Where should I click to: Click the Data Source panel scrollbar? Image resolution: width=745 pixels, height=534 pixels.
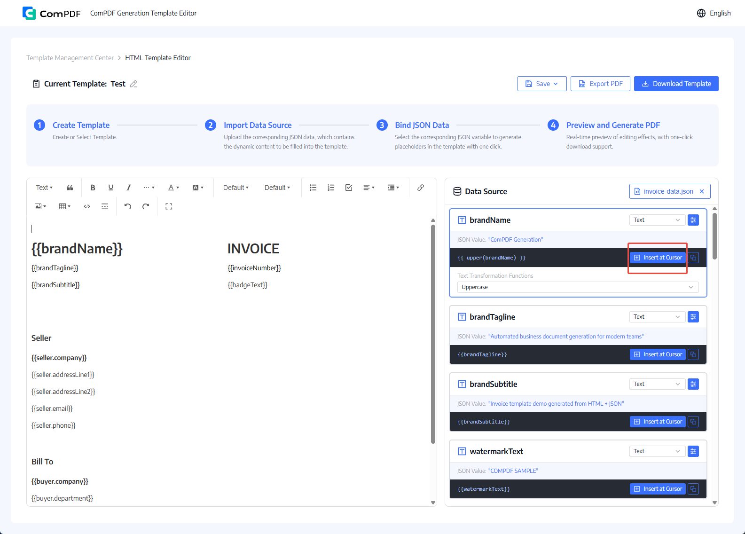point(714,236)
